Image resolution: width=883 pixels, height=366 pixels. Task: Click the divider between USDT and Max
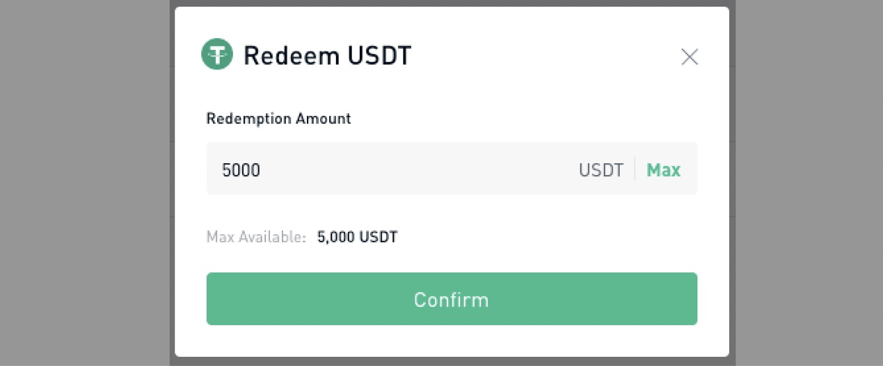point(635,169)
